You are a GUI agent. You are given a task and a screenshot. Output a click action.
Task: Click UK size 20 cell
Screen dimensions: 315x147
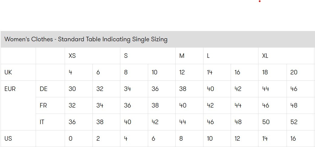tap(294, 72)
